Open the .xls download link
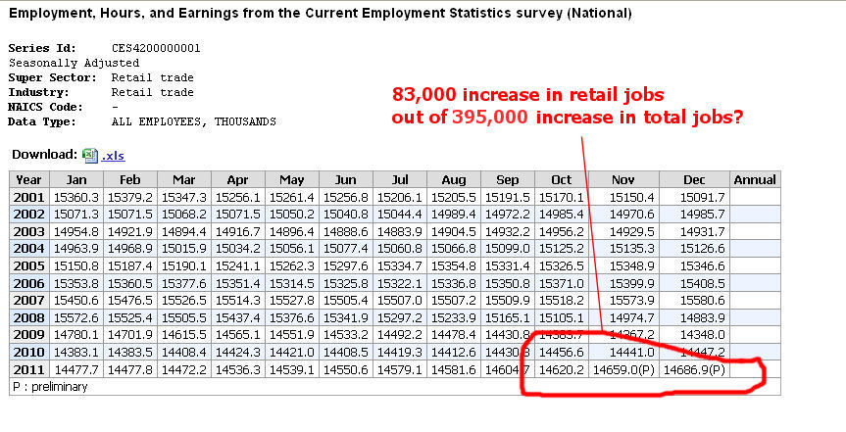Image resolution: width=846 pixels, height=432 pixels. click(113, 156)
